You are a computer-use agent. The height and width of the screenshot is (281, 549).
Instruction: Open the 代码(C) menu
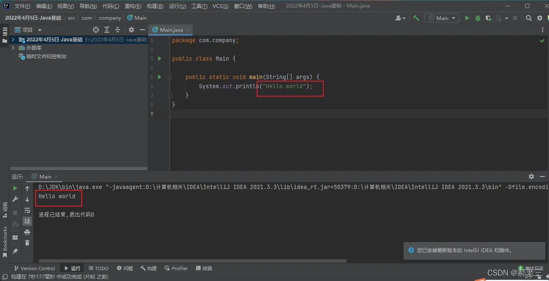coord(111,6)
